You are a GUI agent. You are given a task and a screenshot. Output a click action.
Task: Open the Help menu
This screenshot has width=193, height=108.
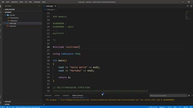point(43,2)
